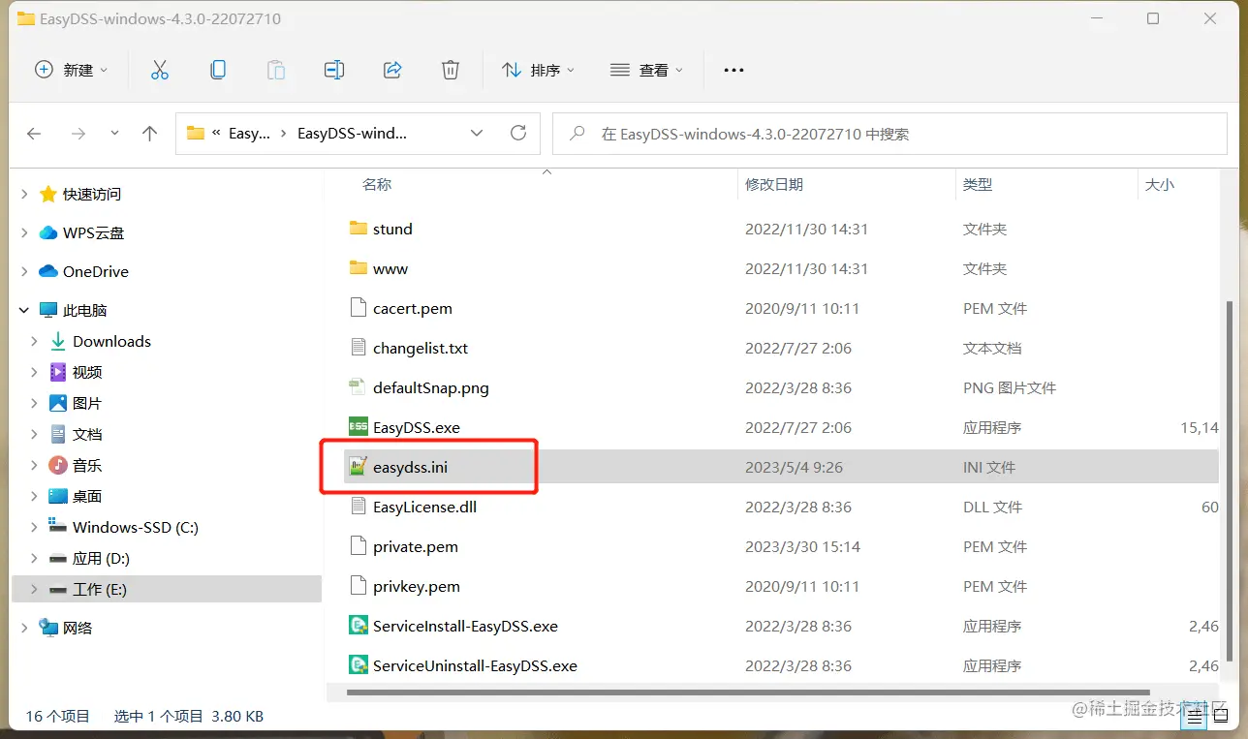1248x739 pixels.
Task: Select the www folder icon
Action: pos(359,268)
